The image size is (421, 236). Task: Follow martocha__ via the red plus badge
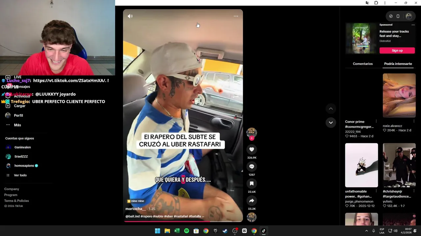pyautogui.click(x=252, y=138)
